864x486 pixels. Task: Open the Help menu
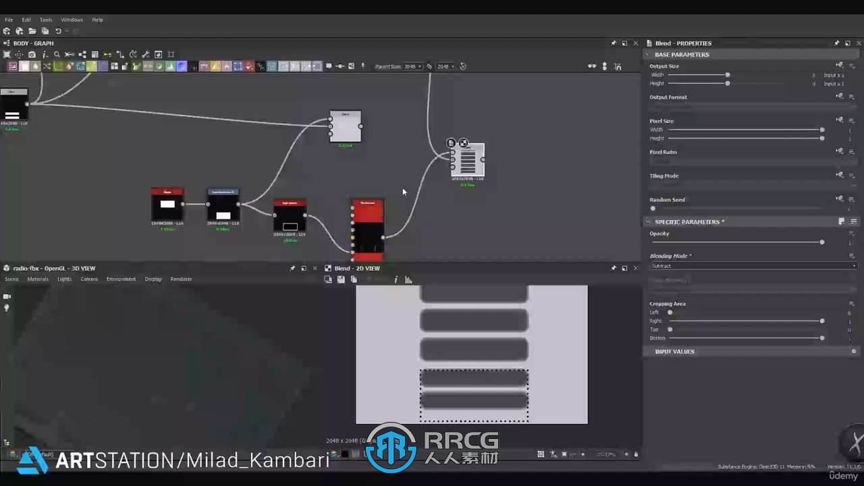coord(97,20)
